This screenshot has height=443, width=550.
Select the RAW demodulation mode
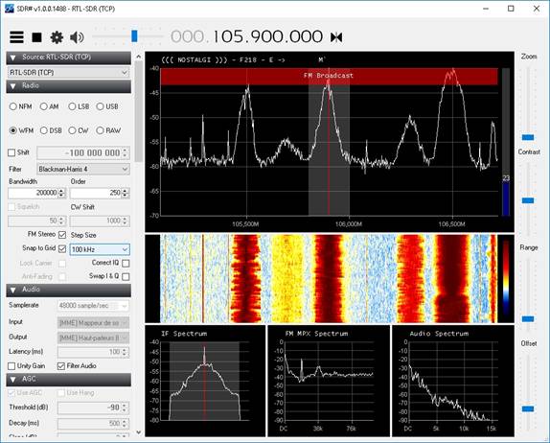108,130
